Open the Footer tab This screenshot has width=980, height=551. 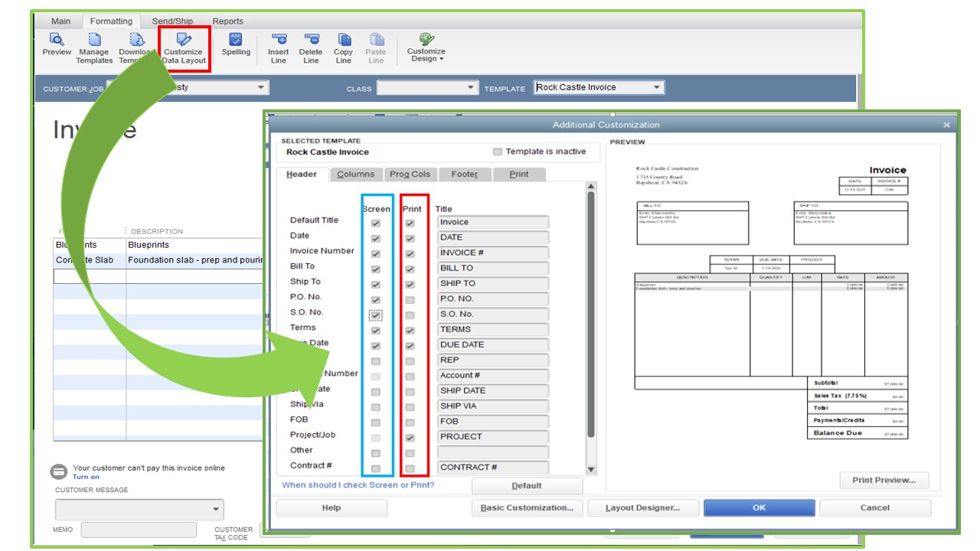point(464,174)
